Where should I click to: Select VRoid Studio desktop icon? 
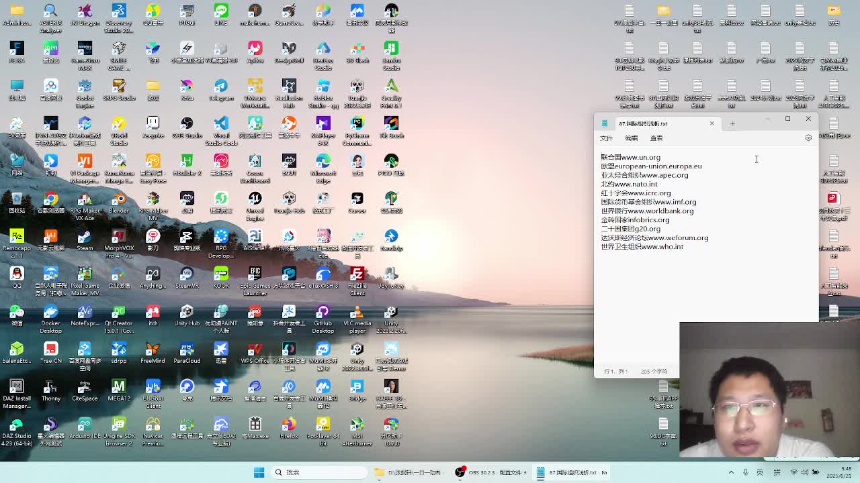119,130
